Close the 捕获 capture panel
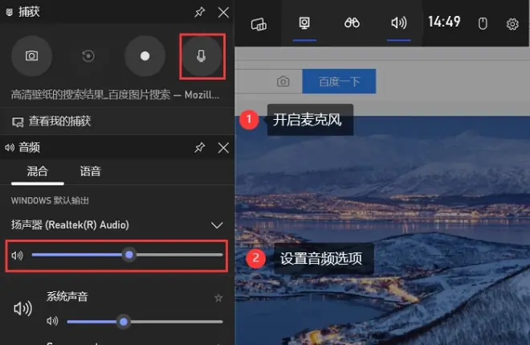The image size is (530, 345). click(223, 13)
